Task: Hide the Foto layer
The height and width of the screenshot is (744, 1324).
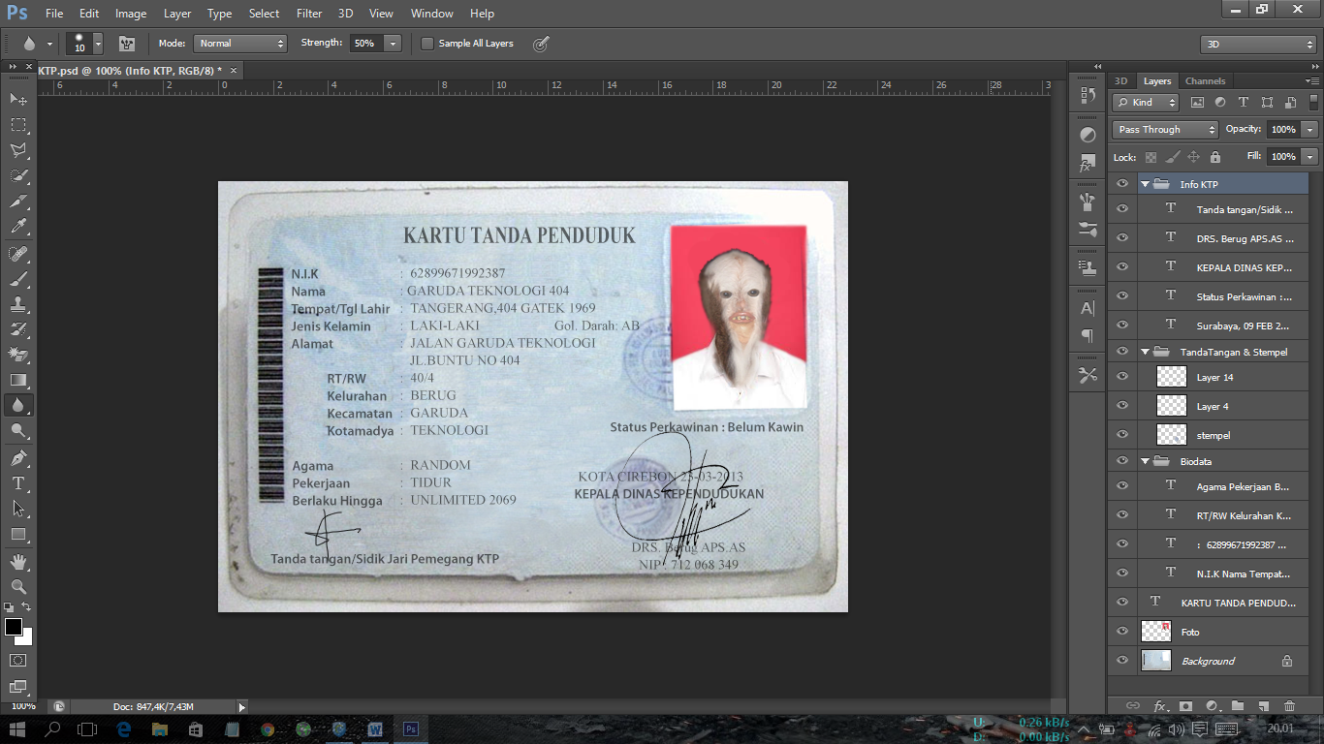Action: [x=1122, y=632]
